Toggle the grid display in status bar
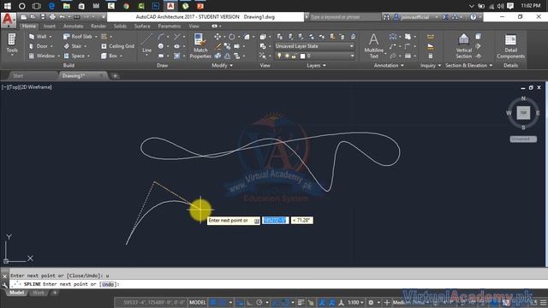The width and height of the screenshot is (548, 308). pyautogui.click(x=213, y=302)
